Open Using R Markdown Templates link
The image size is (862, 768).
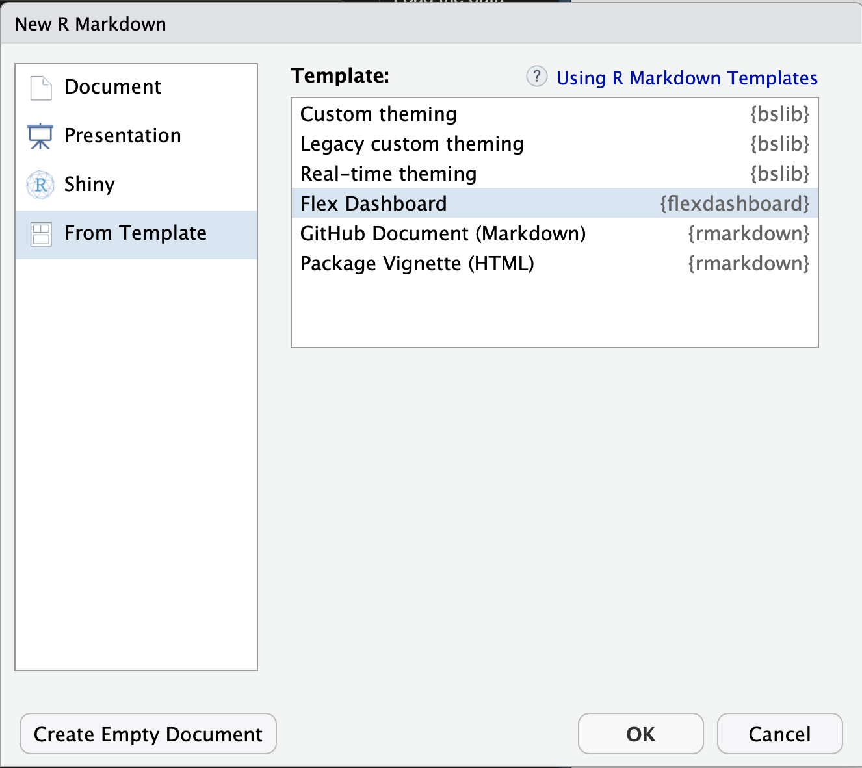[687, 78]
